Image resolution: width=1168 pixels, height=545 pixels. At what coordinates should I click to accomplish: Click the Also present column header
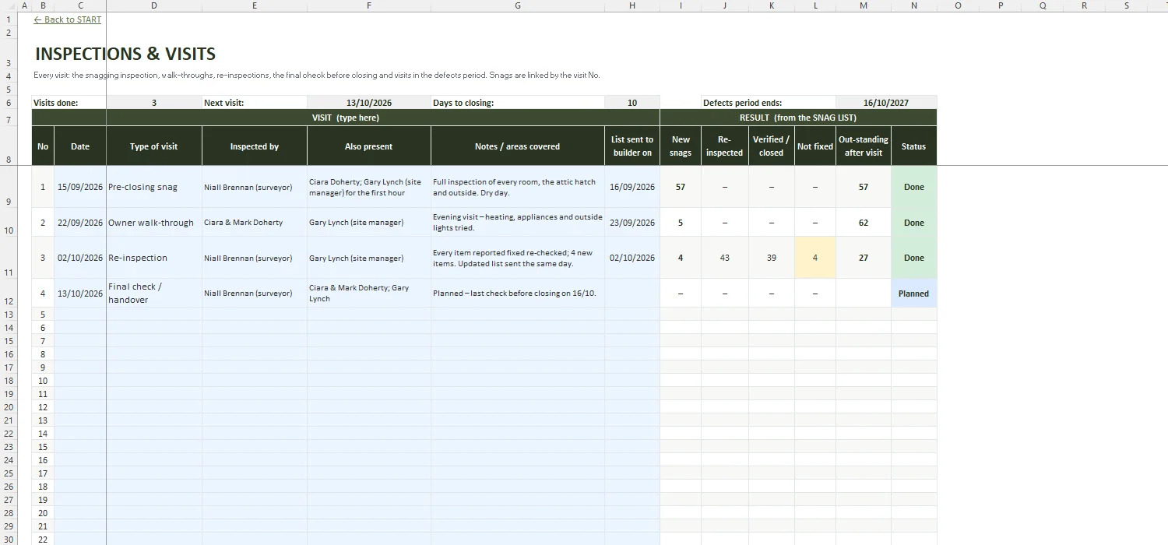369,146
